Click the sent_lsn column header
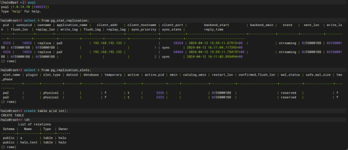 312,25
